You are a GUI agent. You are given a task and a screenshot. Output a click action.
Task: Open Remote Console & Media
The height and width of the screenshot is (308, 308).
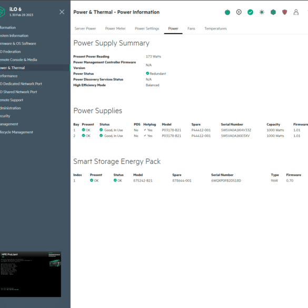18,59
